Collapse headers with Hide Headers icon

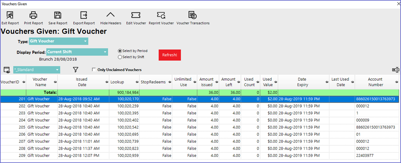tap(110, 15)
